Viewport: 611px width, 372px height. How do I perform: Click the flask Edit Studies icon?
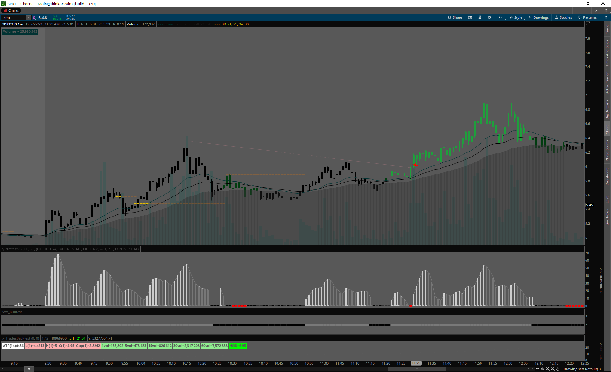pos(480,17)
